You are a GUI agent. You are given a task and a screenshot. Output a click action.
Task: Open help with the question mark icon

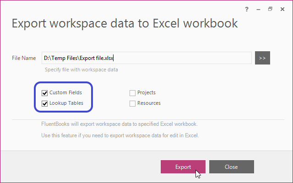coord(247,9)
